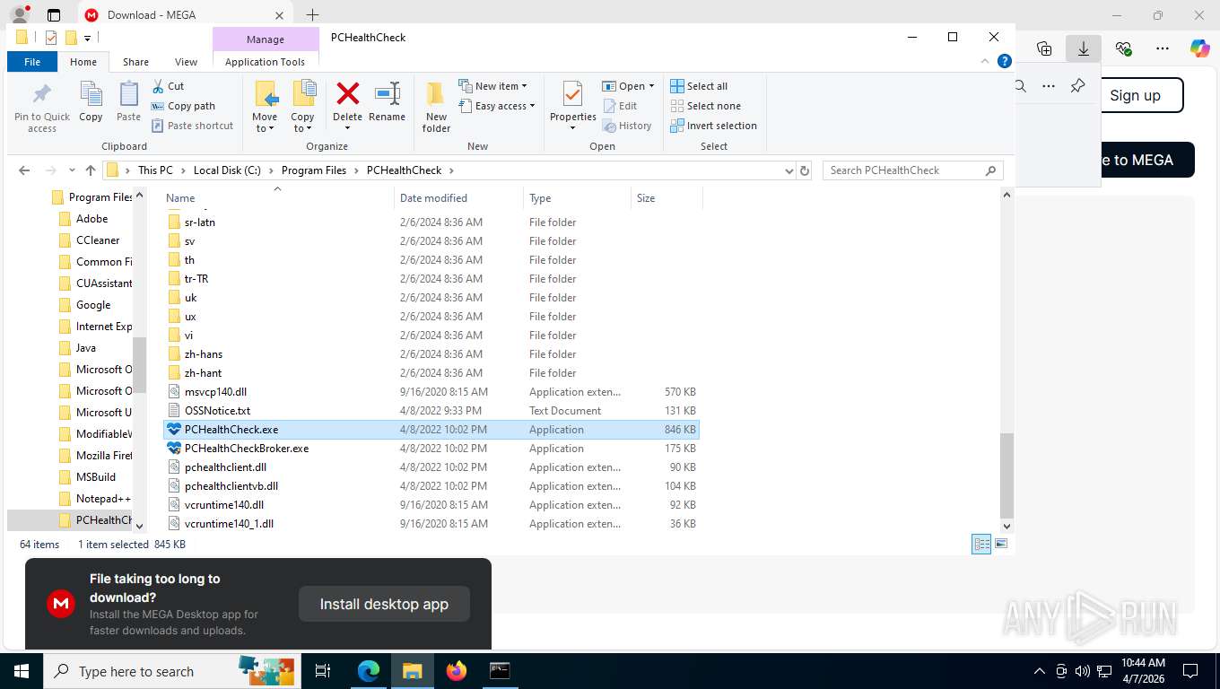Expand the address bar history dropdown
This screenshot has height=689, width=1220.
tap(789, 170)
